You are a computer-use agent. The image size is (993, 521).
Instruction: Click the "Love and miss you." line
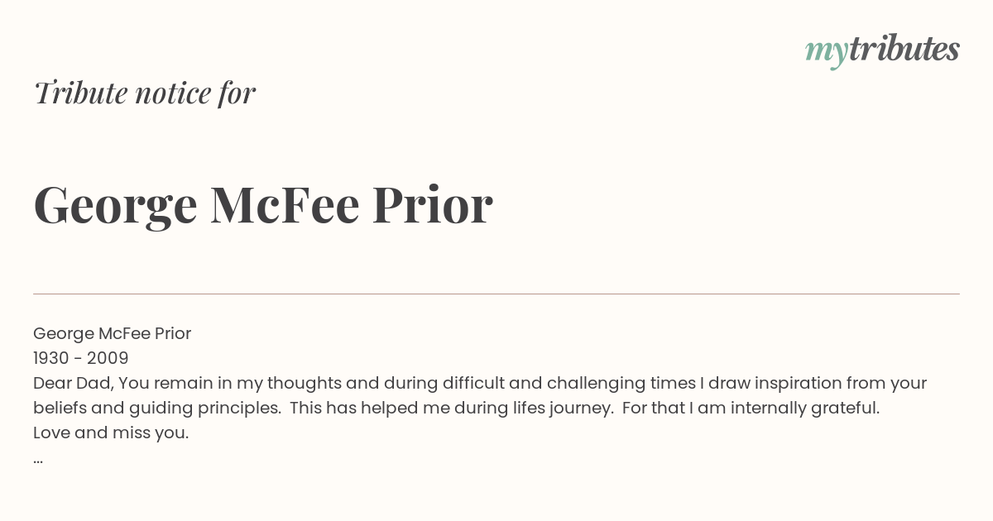click(111, 433)
